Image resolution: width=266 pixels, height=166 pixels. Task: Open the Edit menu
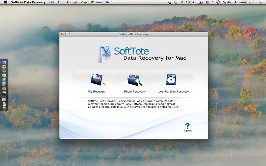[x=61, y=2]
